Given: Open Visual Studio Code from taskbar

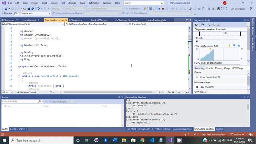Looking at the screenshot, I should [152, 140].
